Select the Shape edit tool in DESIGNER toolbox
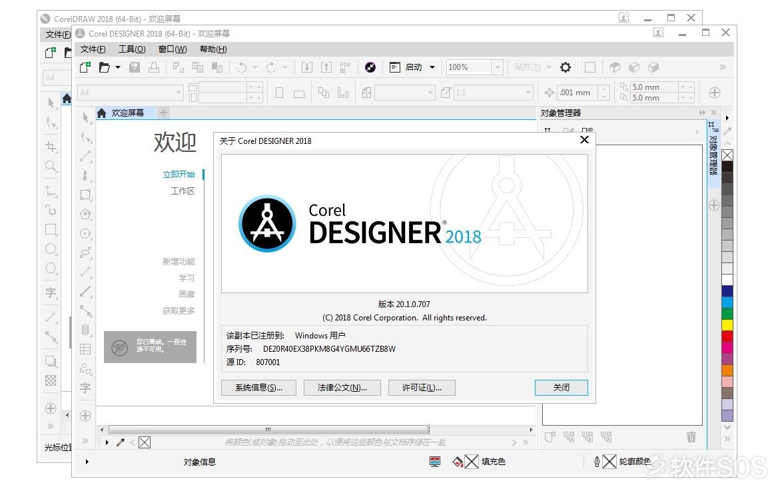Image resolution: width=778 pixels, height=487 pixels. tap(85, 137)
